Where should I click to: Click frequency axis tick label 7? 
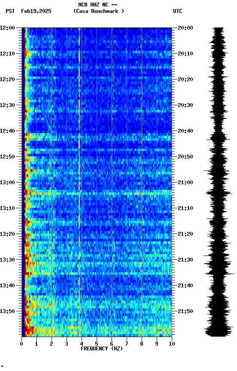coord(127,344)
